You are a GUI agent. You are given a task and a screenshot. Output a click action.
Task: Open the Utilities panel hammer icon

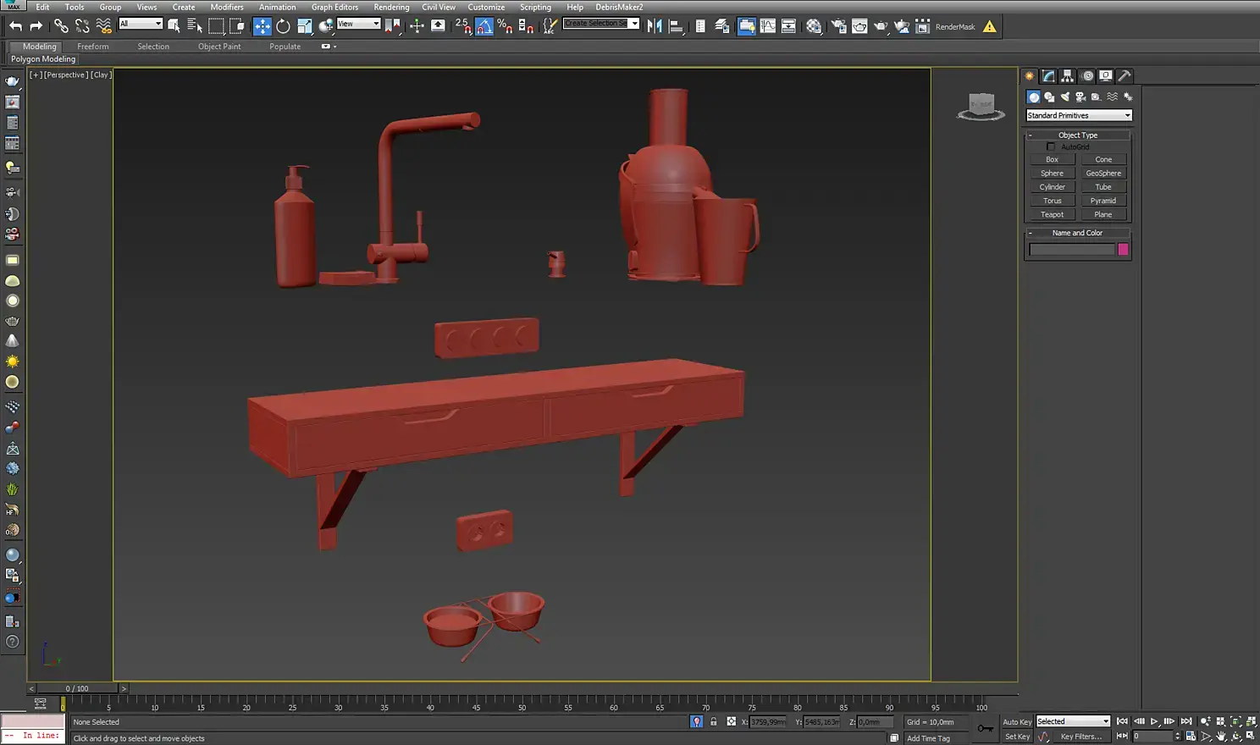1125,75
